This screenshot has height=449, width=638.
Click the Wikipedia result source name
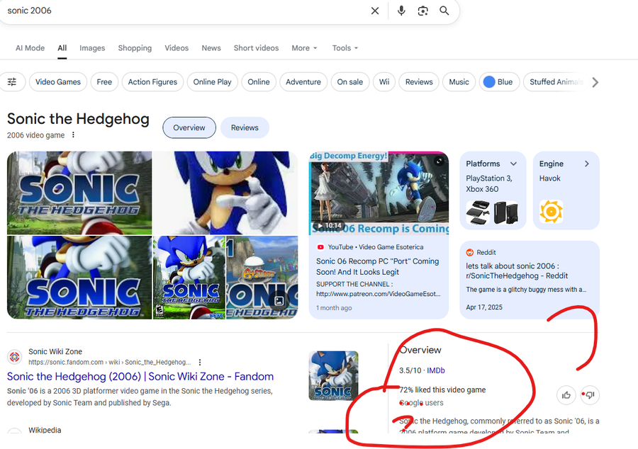click(45, 430)
